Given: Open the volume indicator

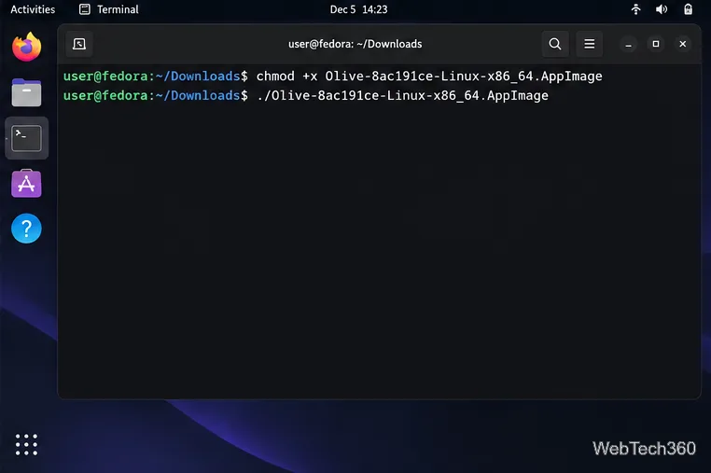Looking at the screenshot, I should tap(662, 9).
